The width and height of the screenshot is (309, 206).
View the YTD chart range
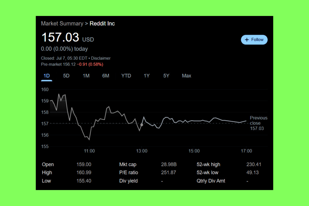point(126,76)
